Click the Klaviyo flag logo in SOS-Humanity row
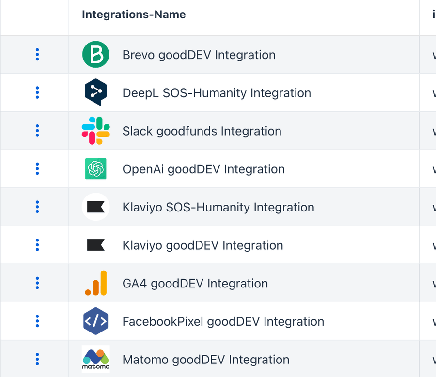This screenshot has height=377, width=436. click(95, 207)
